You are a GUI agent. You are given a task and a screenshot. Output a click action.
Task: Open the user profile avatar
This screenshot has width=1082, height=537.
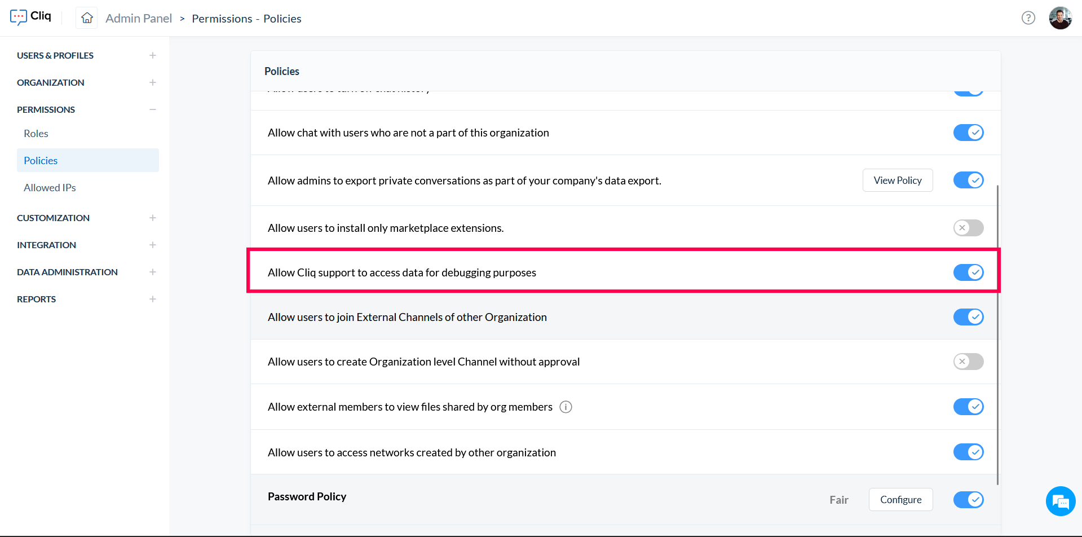1060,18
